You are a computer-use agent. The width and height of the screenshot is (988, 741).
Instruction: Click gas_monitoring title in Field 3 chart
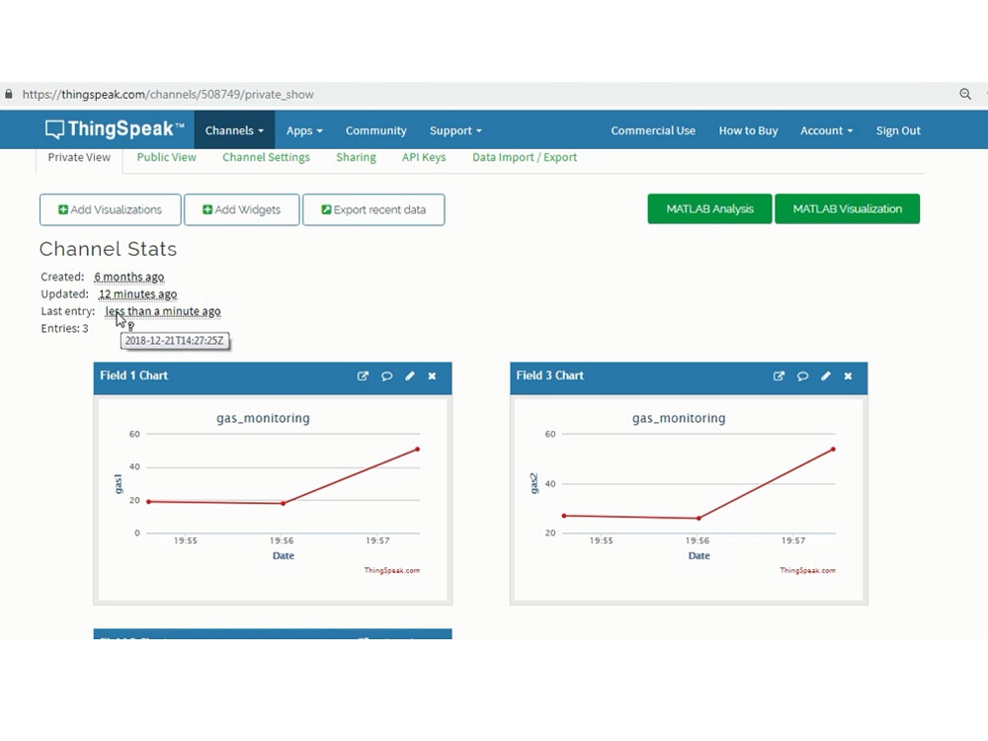click(x=679, y=418)
